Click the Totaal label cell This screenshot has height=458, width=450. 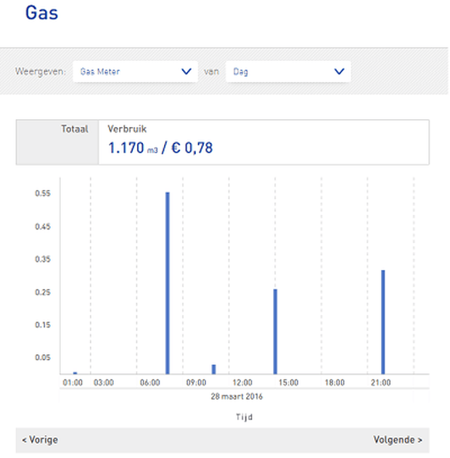(75, 129)
